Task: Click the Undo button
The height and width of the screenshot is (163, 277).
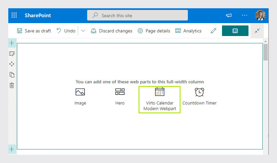Action: 66,31
